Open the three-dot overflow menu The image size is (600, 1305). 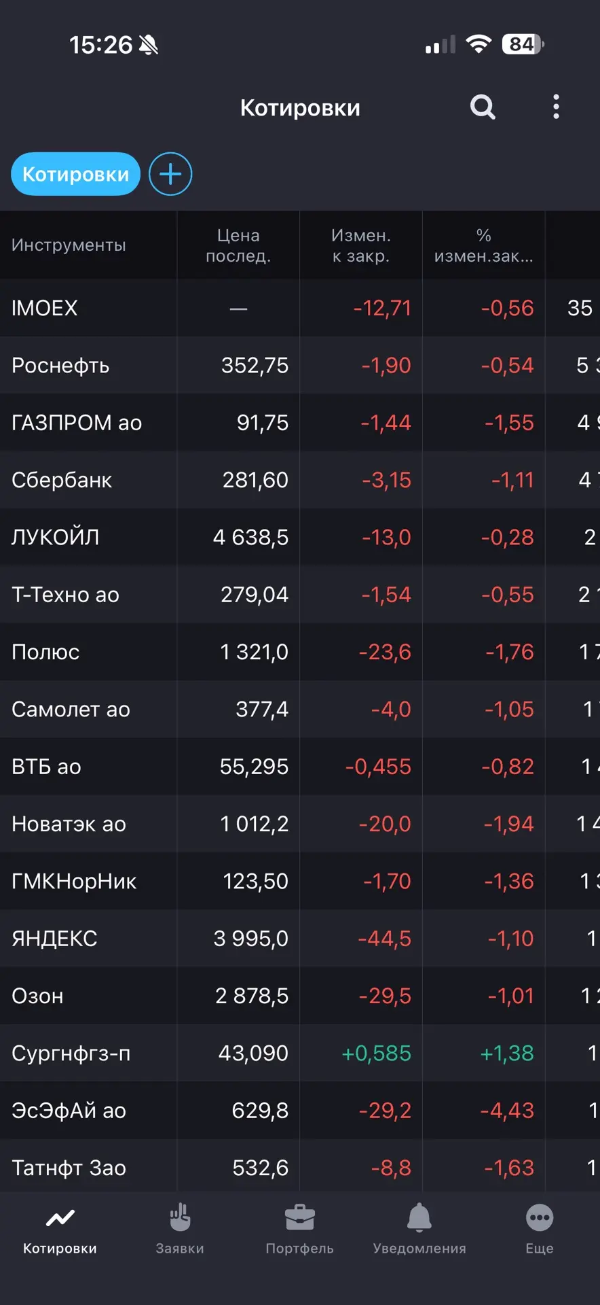pos(556,107)
